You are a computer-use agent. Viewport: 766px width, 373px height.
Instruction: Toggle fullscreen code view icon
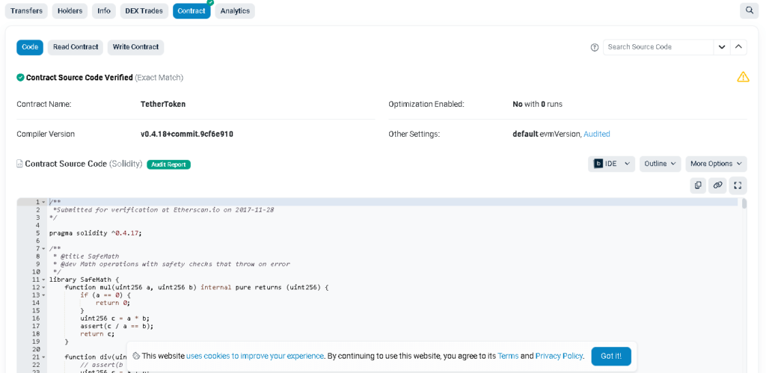coord(738,185)
